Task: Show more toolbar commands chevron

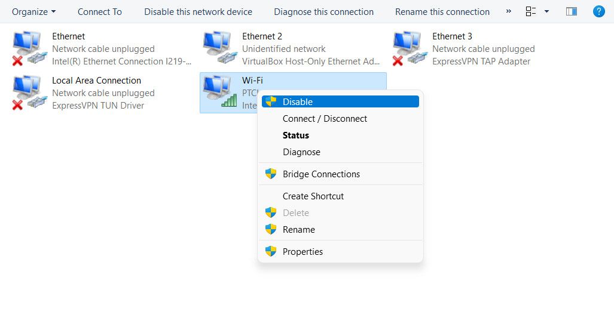Action: tap(508, 11)
